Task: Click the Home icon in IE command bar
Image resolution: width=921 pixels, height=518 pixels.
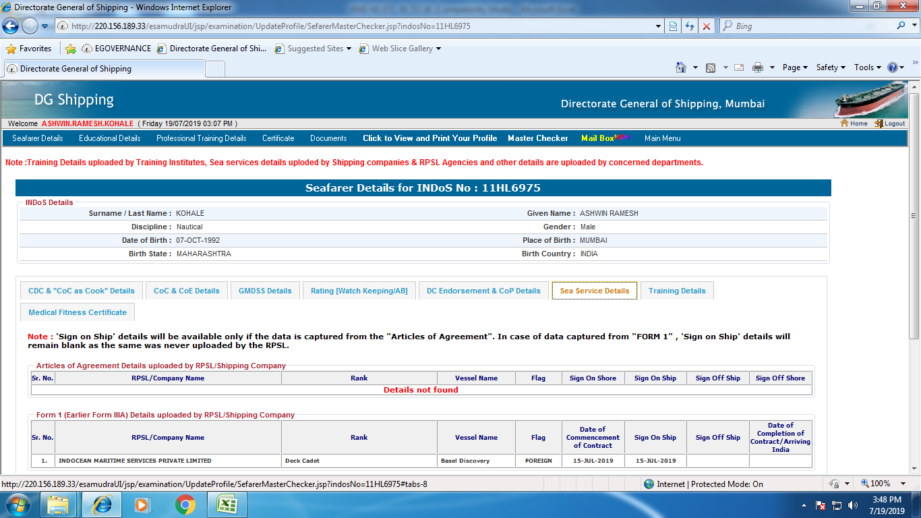Action: 681,67
